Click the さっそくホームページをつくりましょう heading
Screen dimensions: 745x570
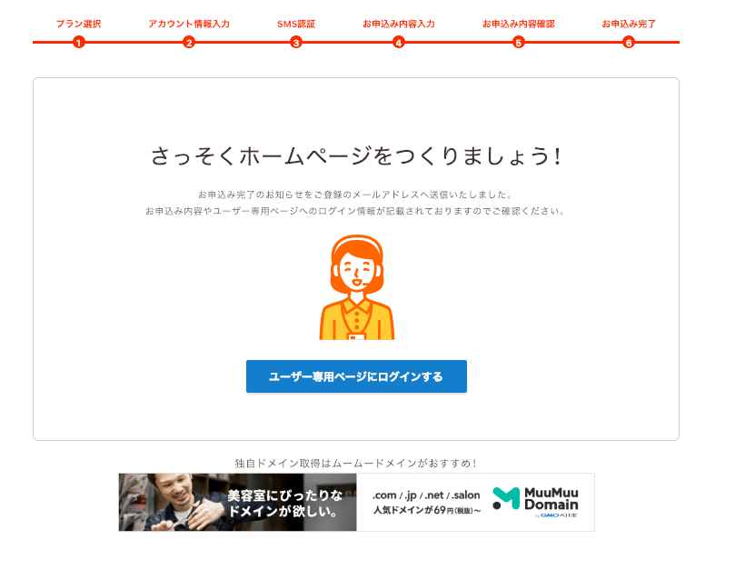(356, 156)
